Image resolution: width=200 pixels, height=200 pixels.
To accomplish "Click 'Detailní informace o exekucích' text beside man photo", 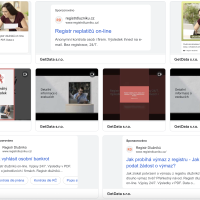I will point(49,93).
